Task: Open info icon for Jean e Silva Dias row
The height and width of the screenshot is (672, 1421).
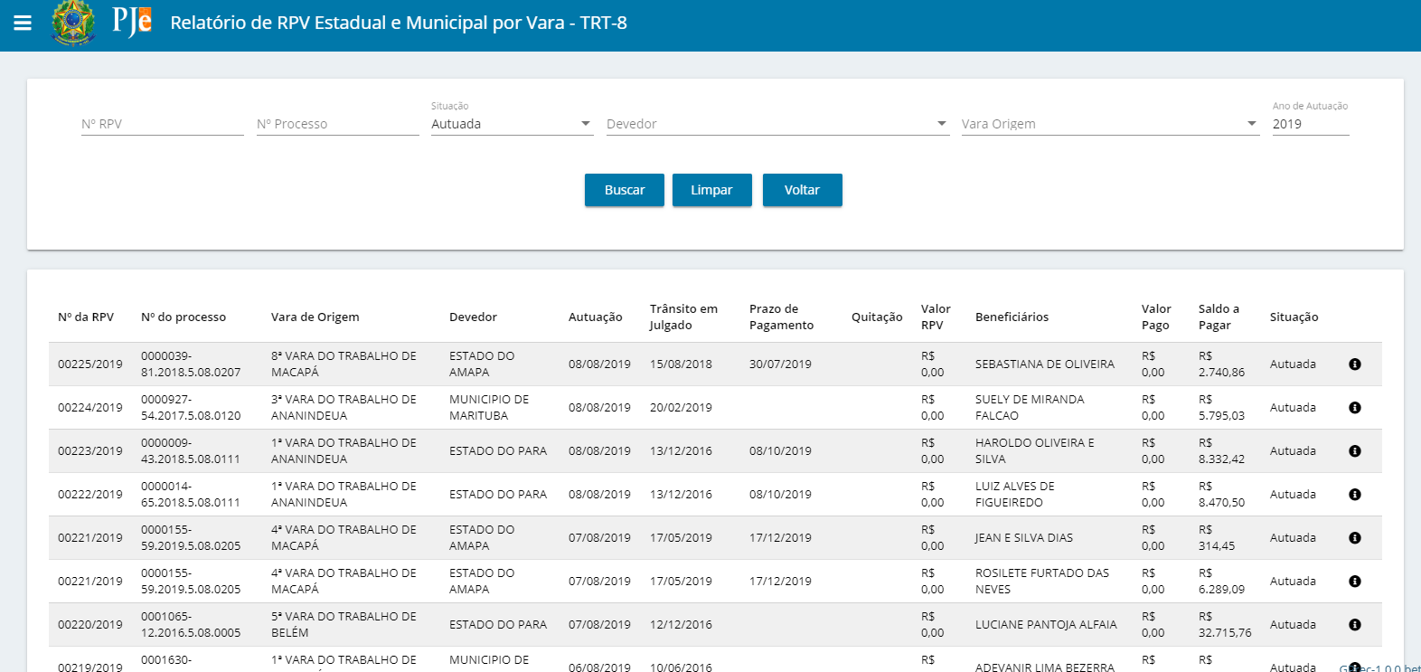Action: tap(1355, 538)
